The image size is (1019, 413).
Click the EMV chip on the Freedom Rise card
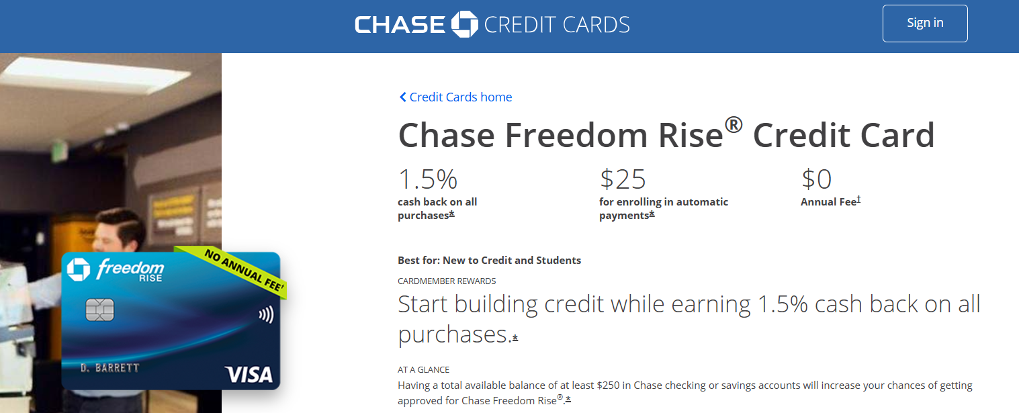click(x=99, y=310)
